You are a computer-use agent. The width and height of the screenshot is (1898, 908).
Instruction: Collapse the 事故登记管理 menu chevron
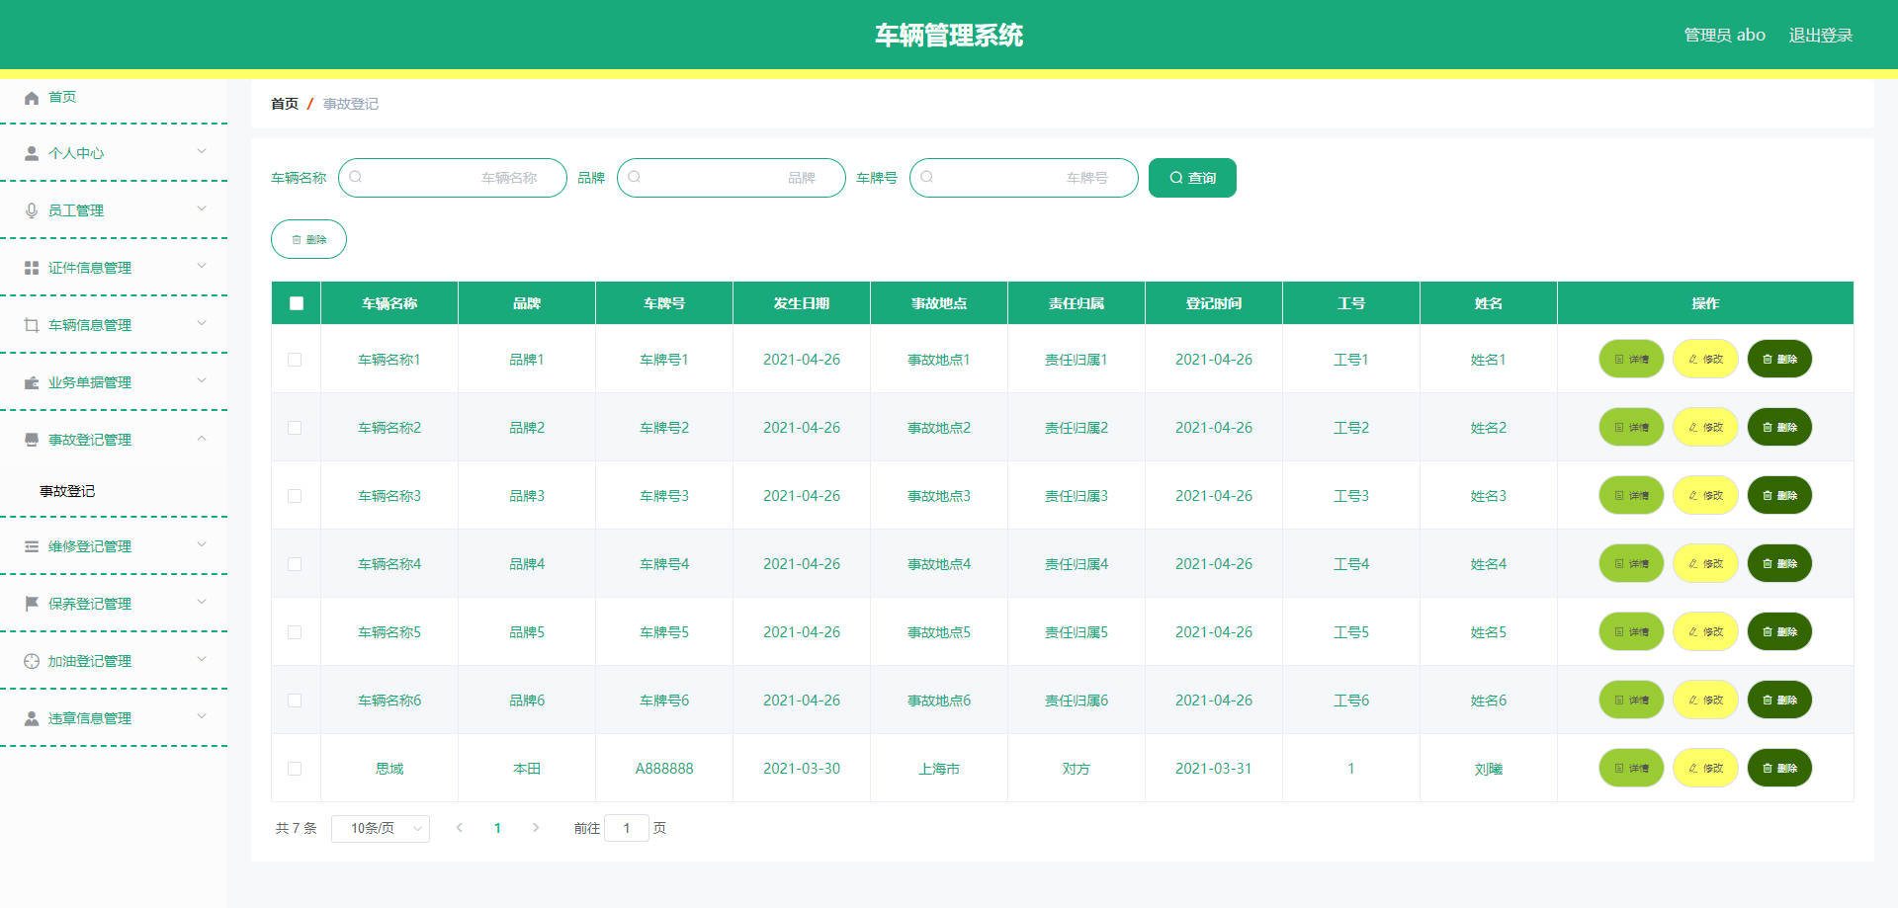click(202, 439)
